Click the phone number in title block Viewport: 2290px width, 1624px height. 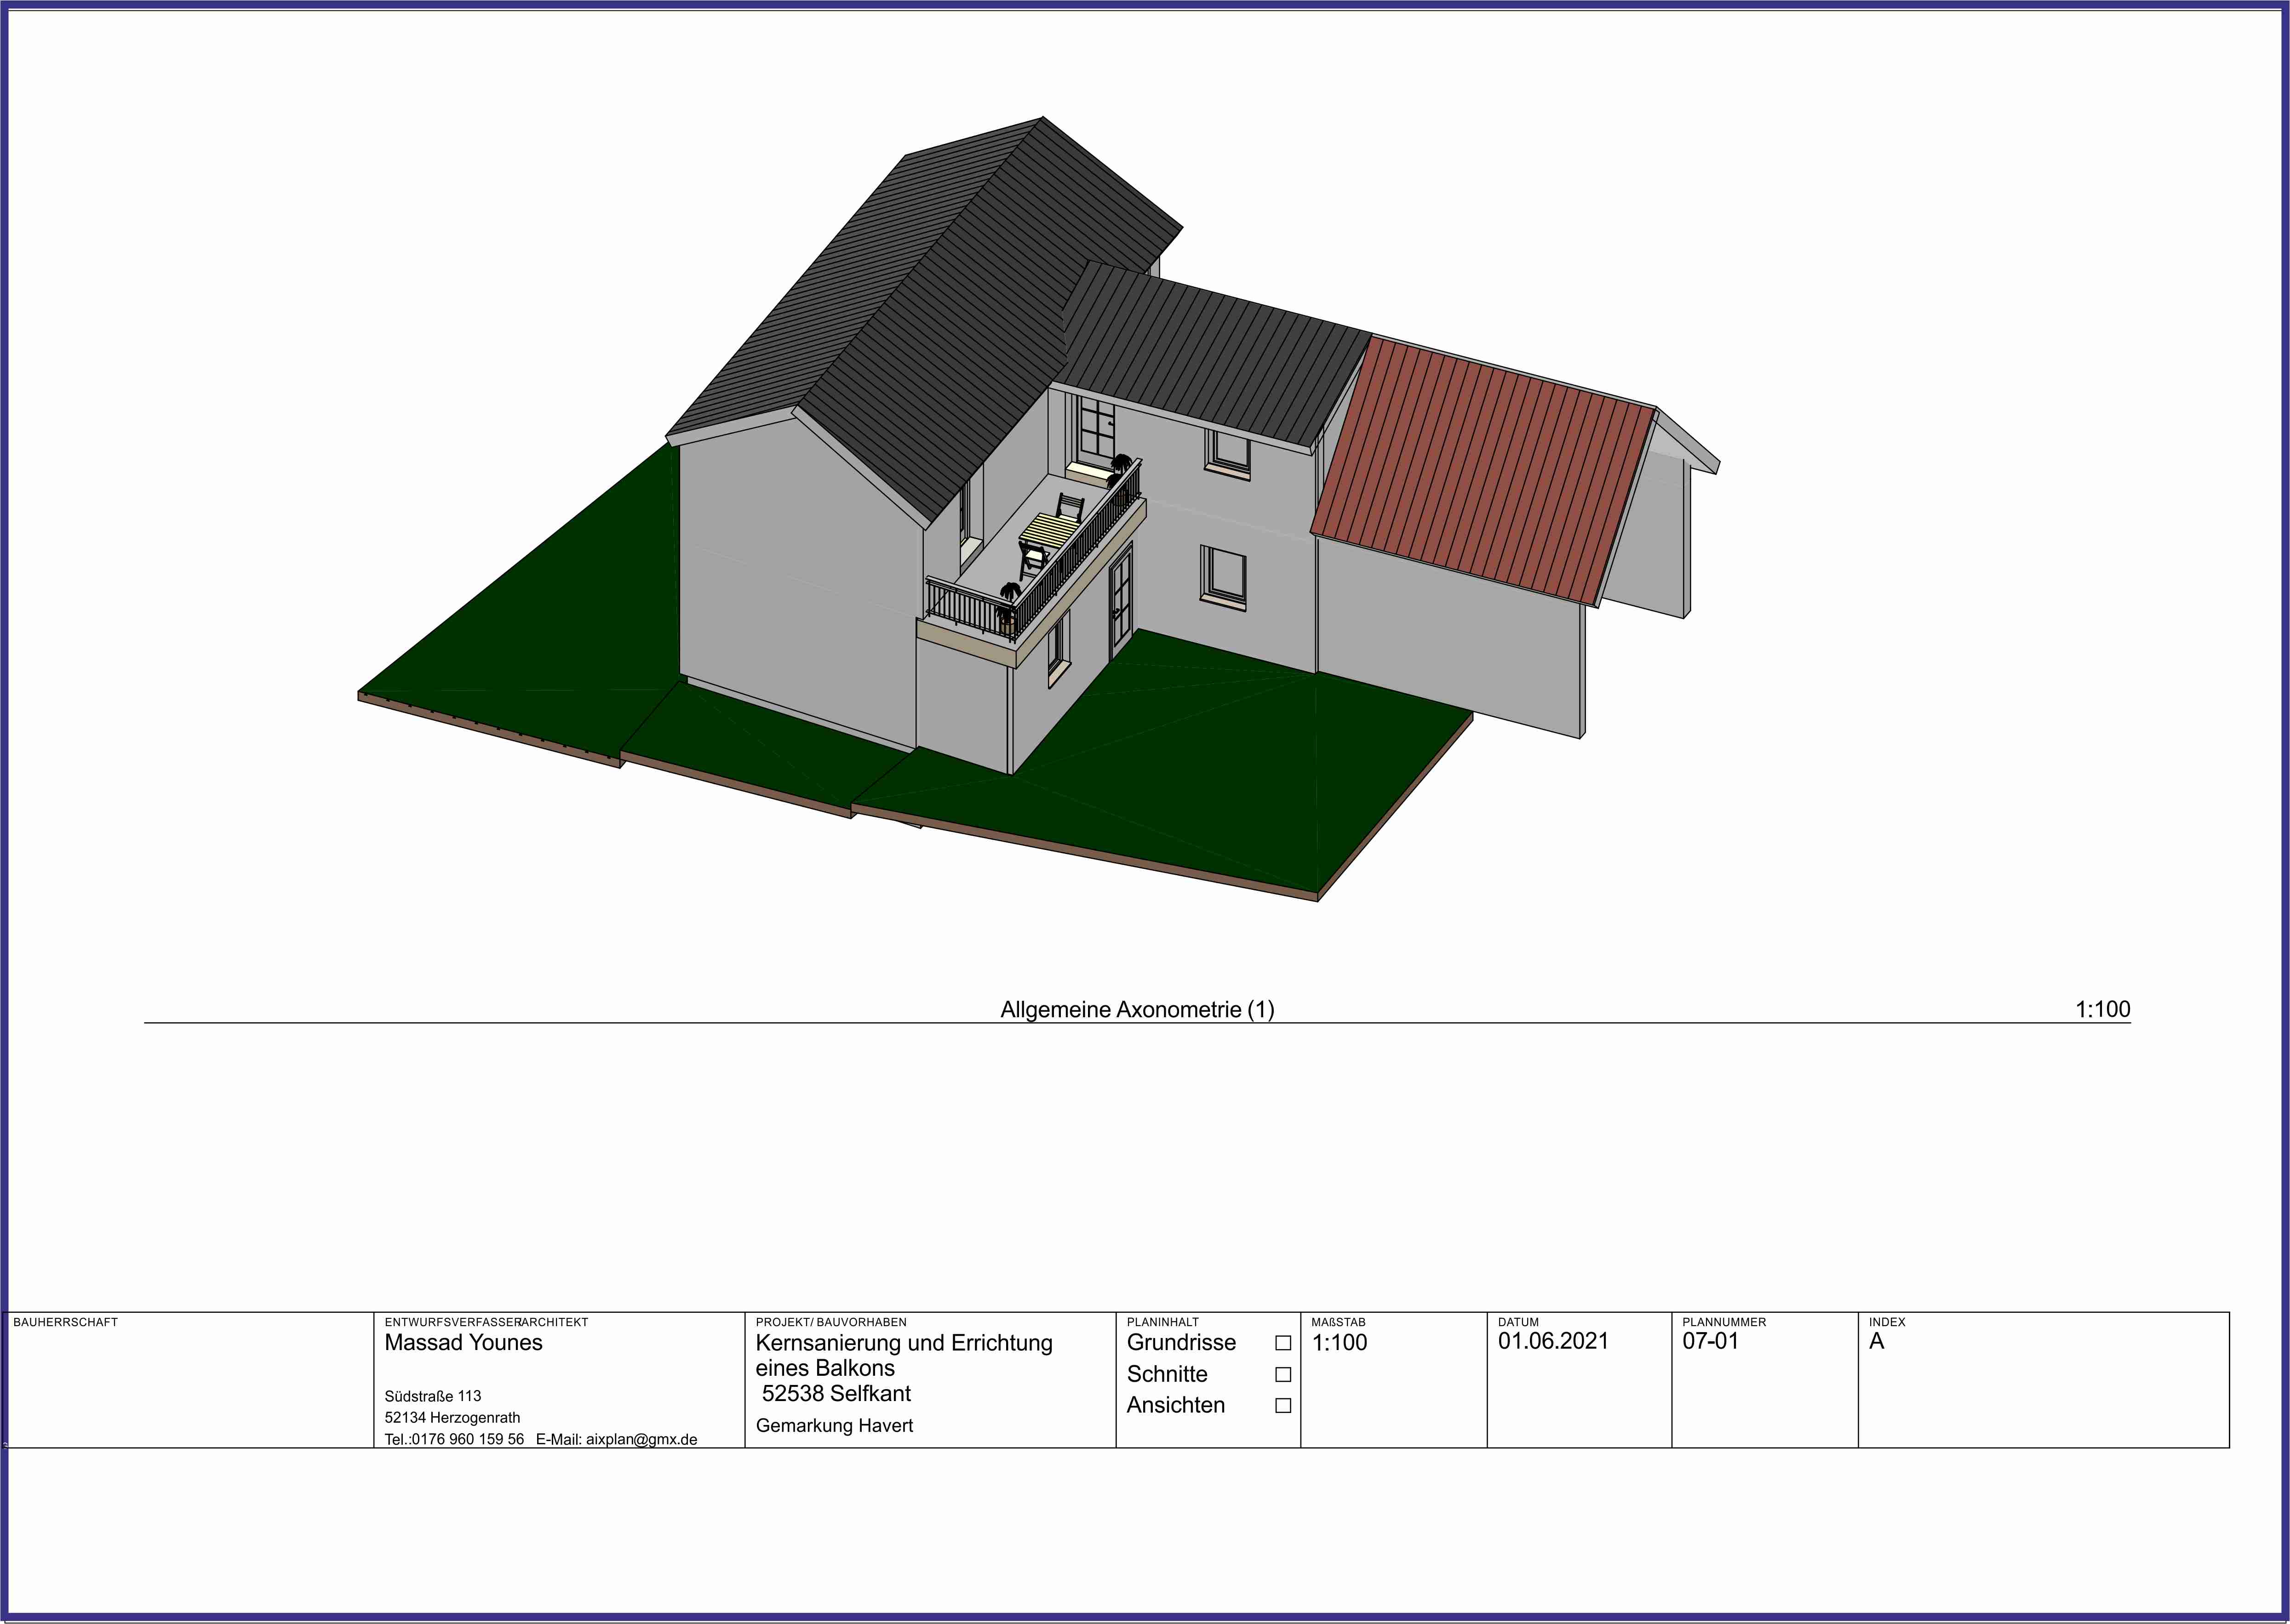(x=467, y=1439)
